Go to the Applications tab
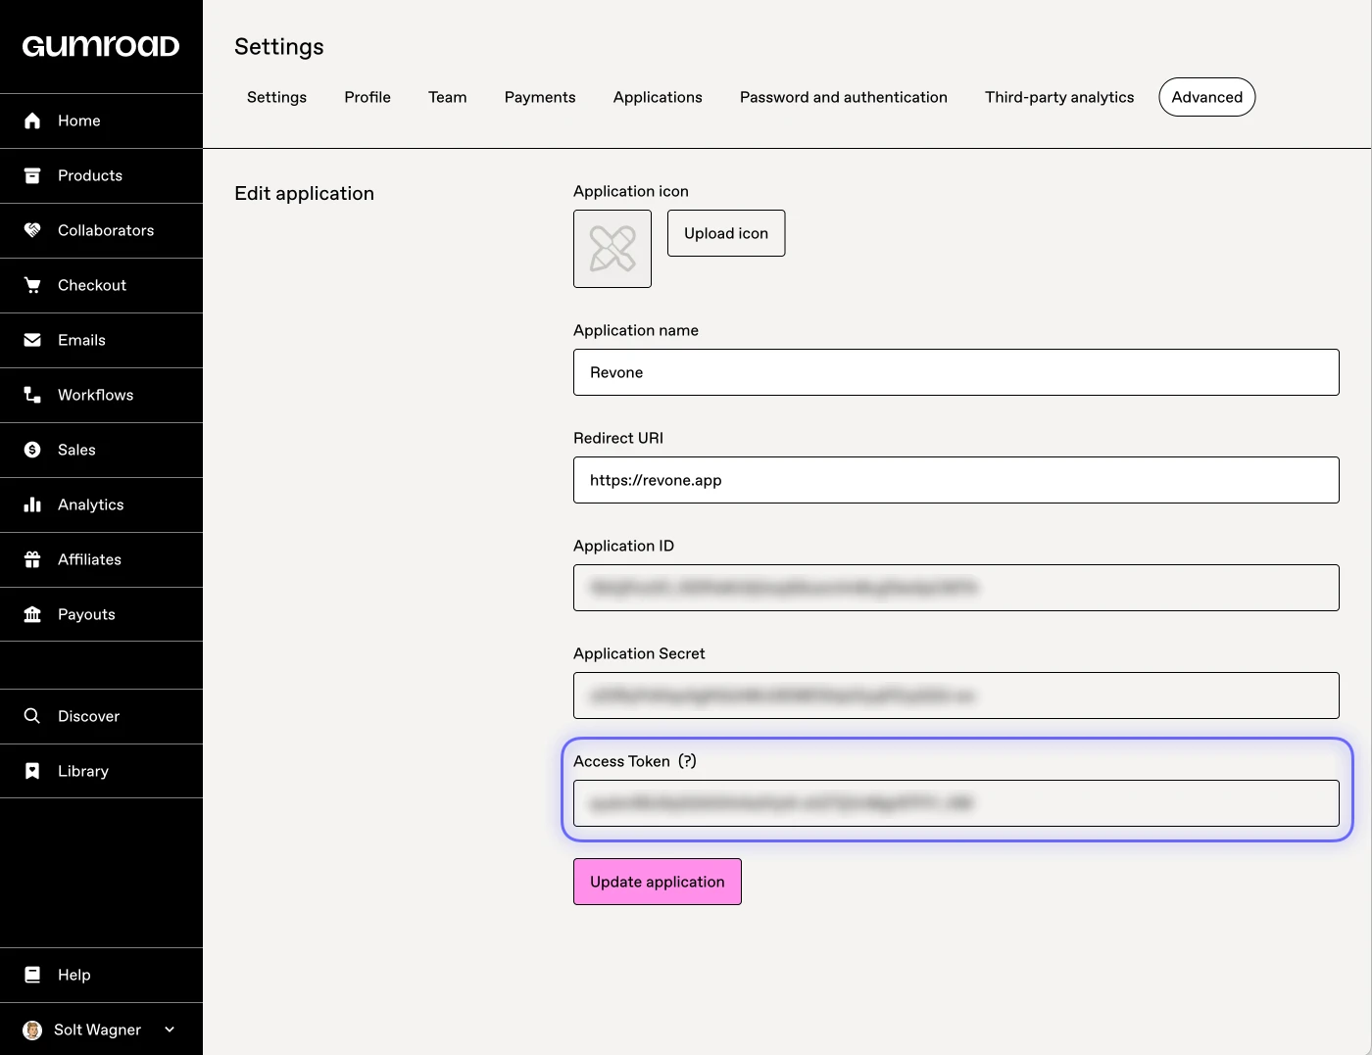 [x=658, y=97]
